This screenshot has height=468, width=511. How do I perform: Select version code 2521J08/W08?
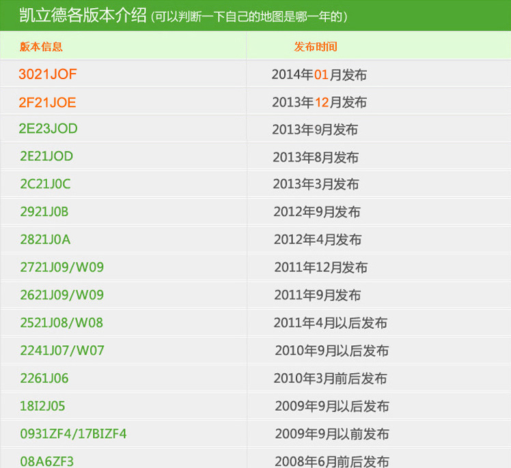(x=61, y=323)
